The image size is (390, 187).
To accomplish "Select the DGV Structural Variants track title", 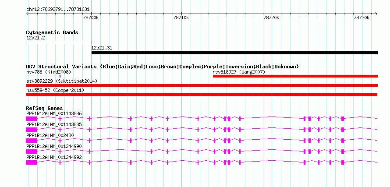I will click(x=163, y=67).
